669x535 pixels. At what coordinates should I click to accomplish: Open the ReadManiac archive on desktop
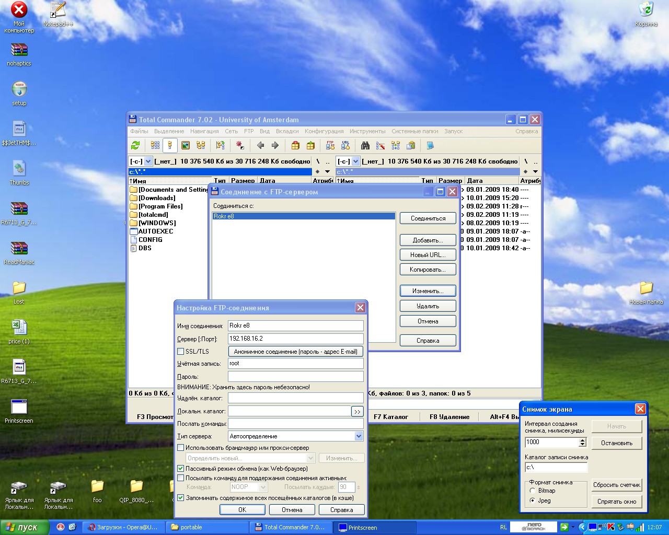point(19,253)
